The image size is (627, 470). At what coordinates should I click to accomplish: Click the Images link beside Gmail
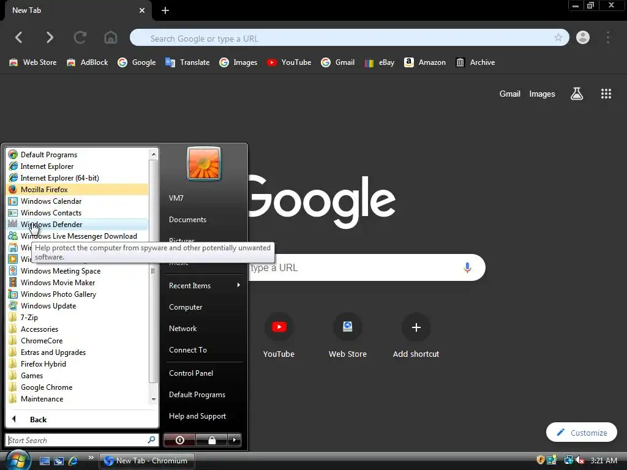542,94
